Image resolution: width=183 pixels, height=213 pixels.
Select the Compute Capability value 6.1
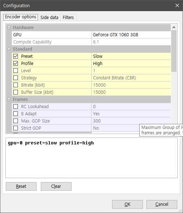[x=131, y=42]
